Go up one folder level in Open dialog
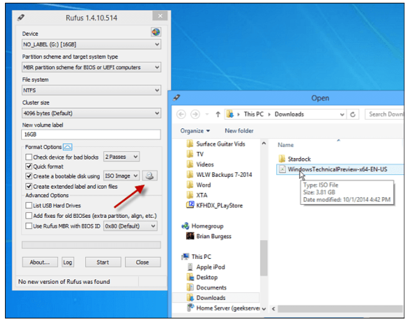408x324 pixels. (x=218, y=114)
